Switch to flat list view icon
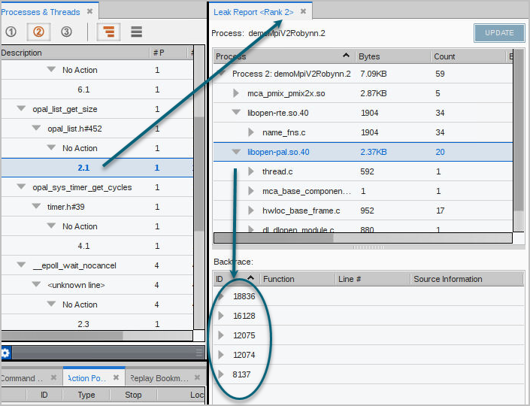Viewport: 530px width, 406px height. click(136, 32)
